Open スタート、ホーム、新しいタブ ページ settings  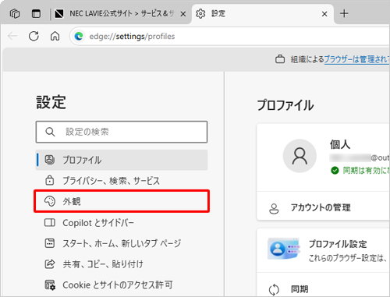pos(122,243)
